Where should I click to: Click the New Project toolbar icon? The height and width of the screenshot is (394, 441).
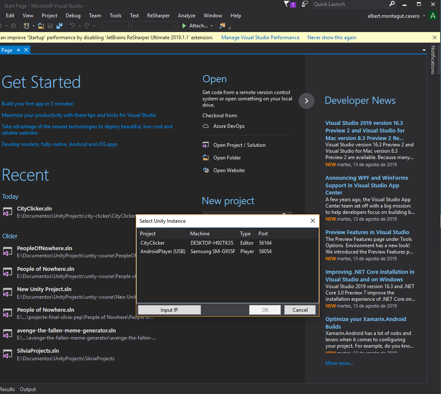coord(27,26)
